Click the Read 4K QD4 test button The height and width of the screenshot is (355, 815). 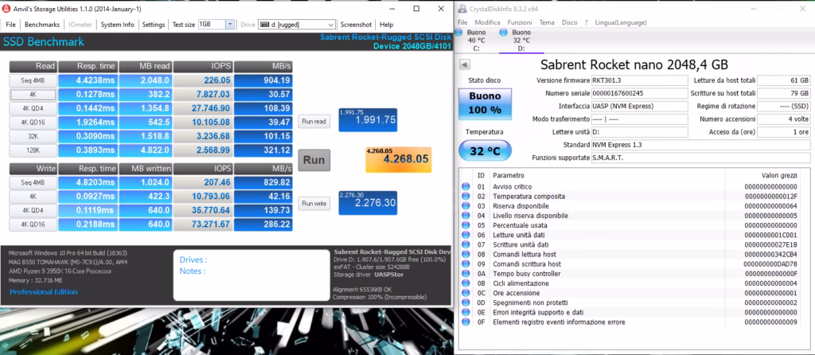[32, 108]
